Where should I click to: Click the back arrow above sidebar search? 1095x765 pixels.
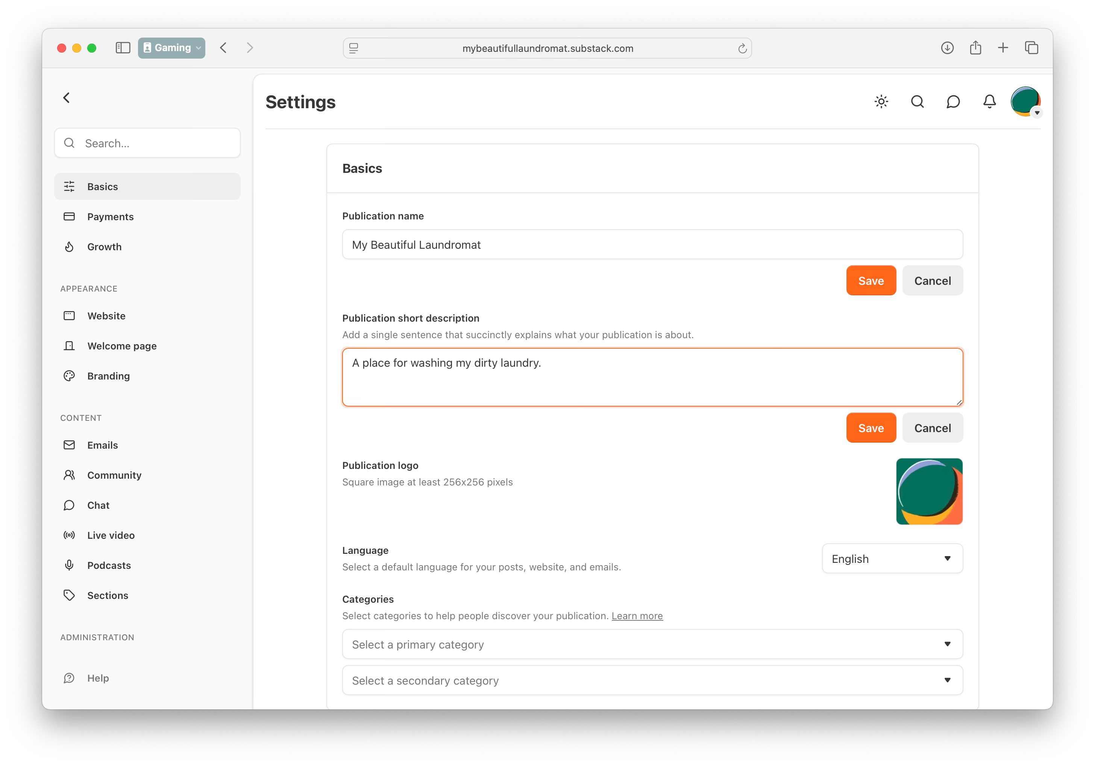pos(67,98)
